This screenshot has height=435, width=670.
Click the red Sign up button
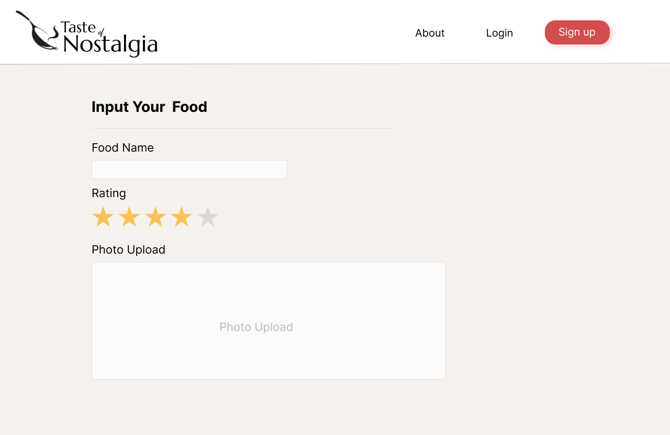577,32
